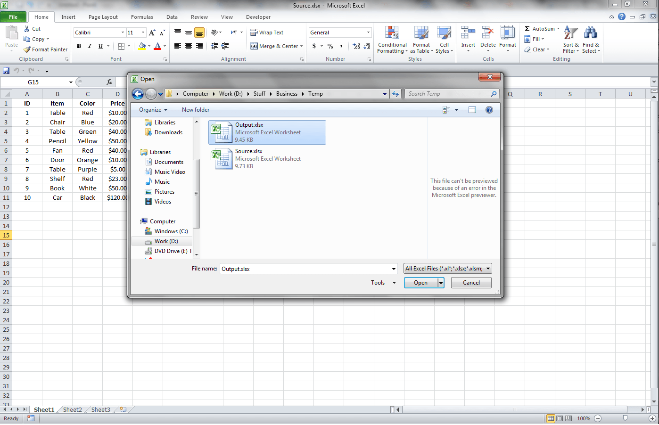
Task: Open Sort & Filter options
Action: pos(570,40)
